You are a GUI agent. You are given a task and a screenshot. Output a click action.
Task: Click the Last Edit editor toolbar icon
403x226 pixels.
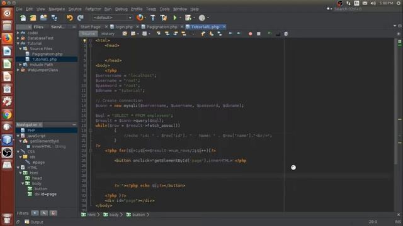[125, 33]
